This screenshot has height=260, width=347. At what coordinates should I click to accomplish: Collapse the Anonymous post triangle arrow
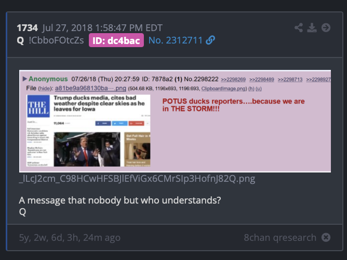[x=24, y=79]
